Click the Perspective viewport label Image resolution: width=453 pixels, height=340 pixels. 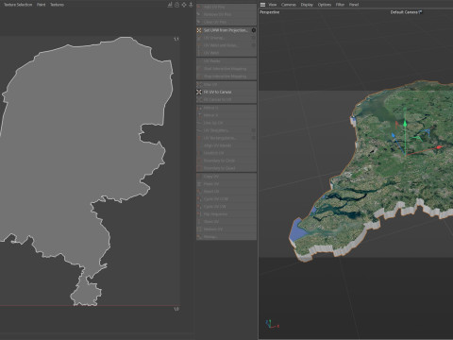click(x=270, y=12)
